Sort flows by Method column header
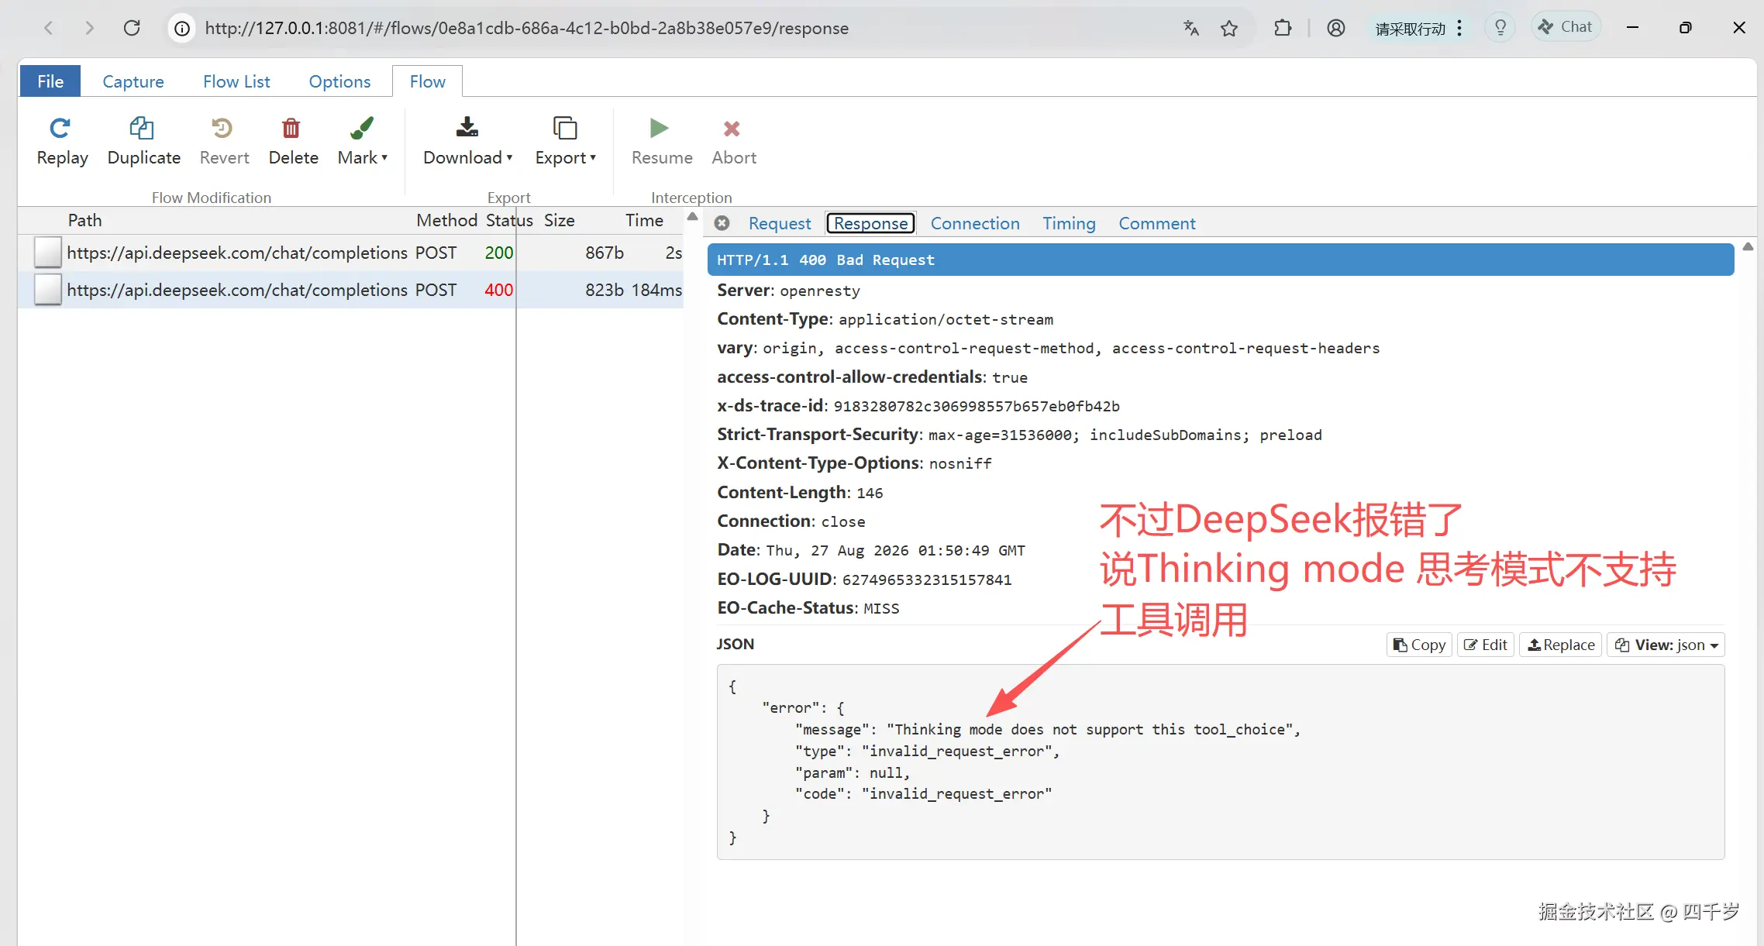The image size is (1764, 946). tap(446, 220)
